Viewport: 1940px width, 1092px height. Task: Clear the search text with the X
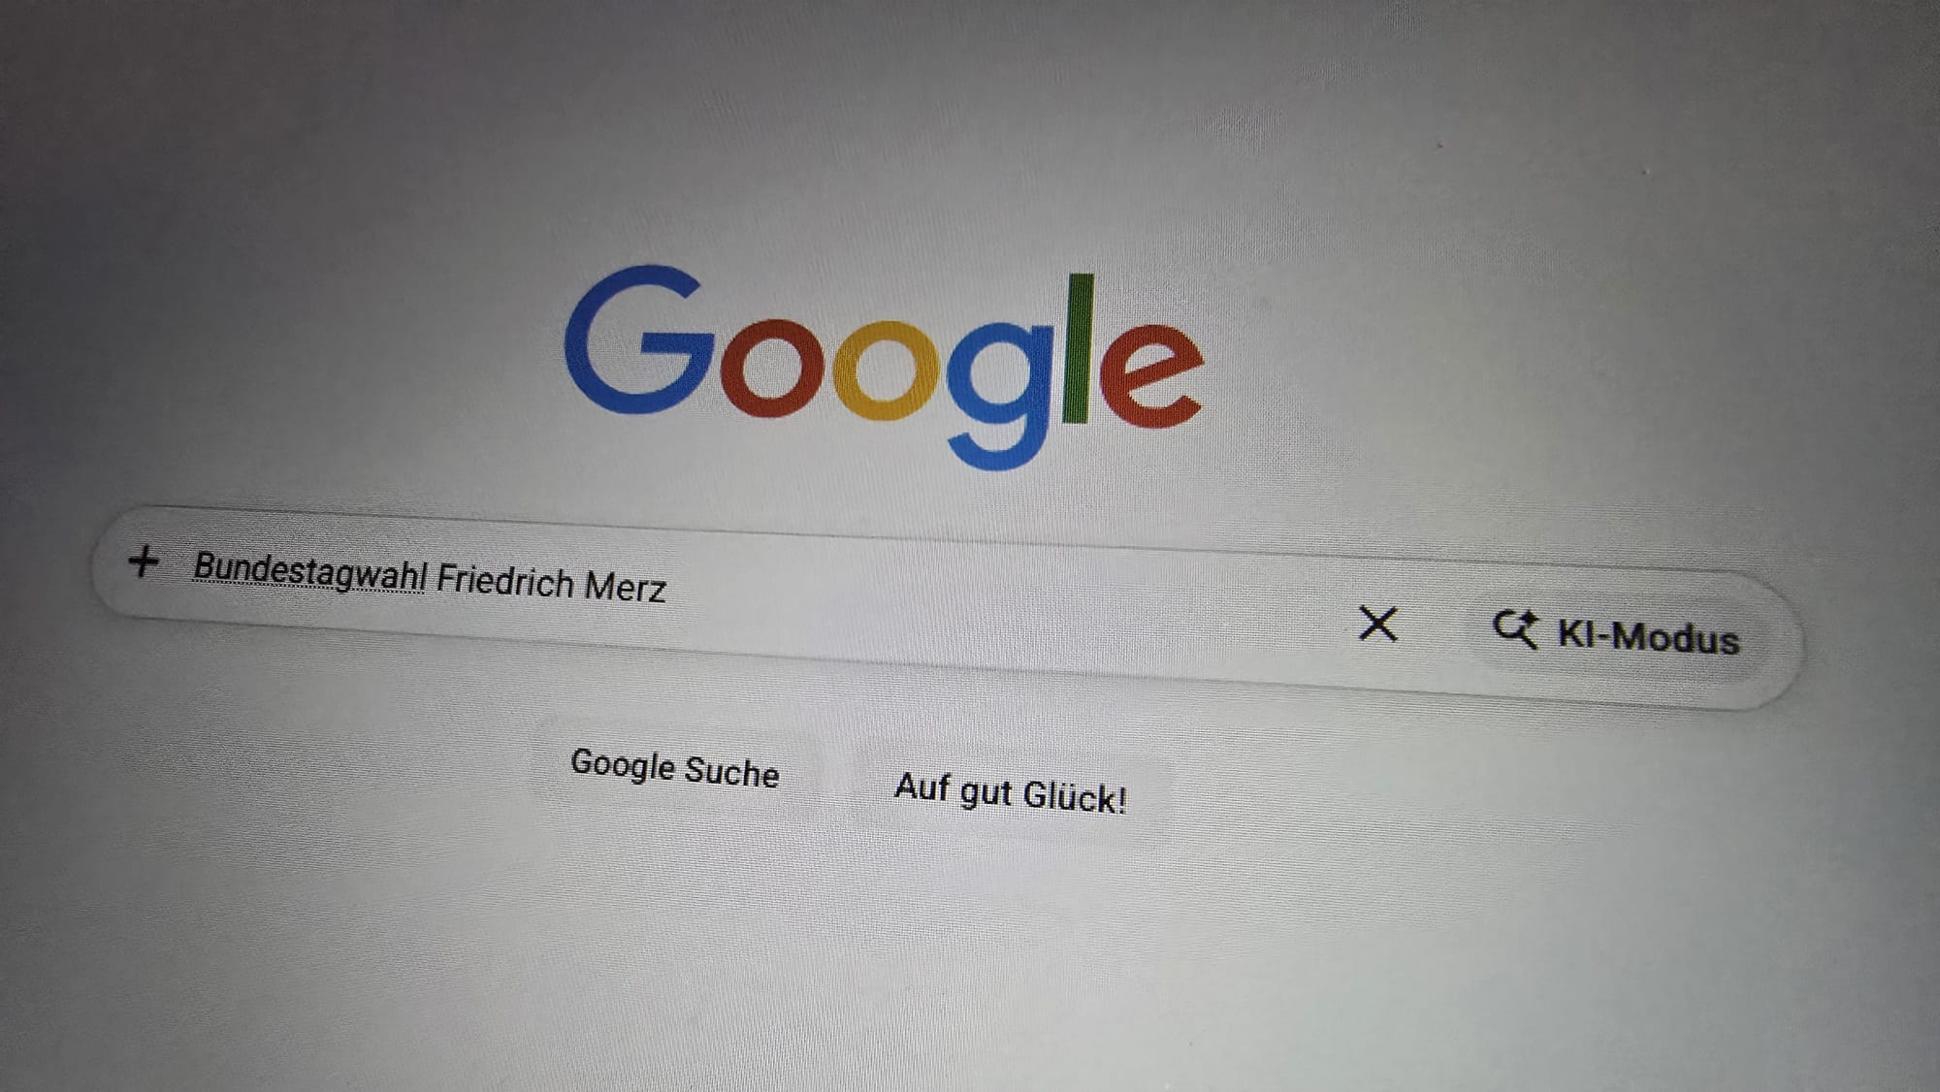point(1377,624)
